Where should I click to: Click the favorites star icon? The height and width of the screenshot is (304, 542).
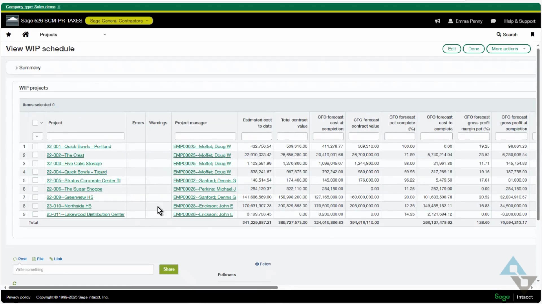(x=9, y=34)
